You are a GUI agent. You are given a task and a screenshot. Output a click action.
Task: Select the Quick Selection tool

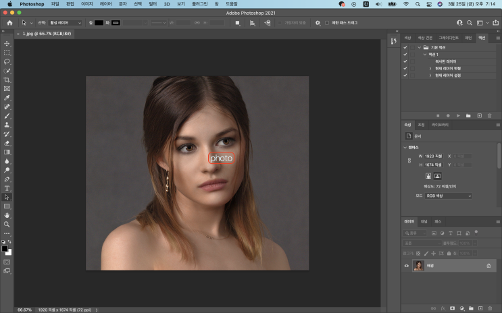(x=7, y=71)
